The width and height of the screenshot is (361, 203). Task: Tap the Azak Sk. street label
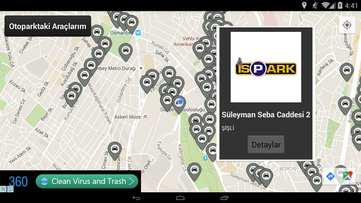pyautogui.click(x=42, y=133)
